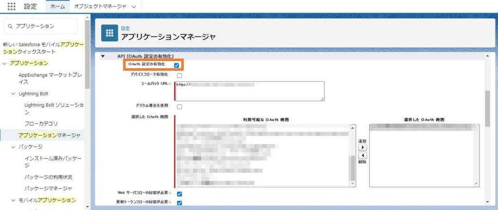
Task: Switch to the ホーム tab
Action: tap(58, 6)
